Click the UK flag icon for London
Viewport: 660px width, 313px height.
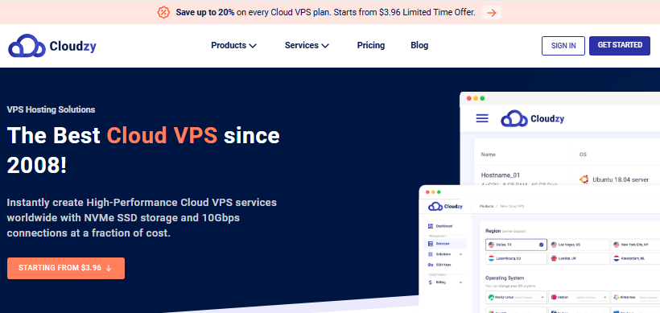click(554, 258)
